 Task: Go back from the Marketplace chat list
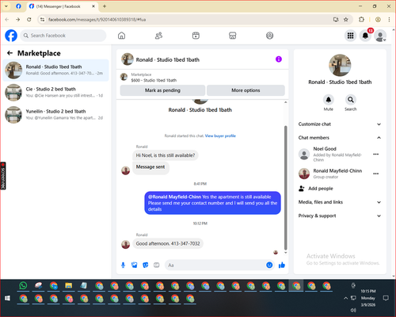10,53
